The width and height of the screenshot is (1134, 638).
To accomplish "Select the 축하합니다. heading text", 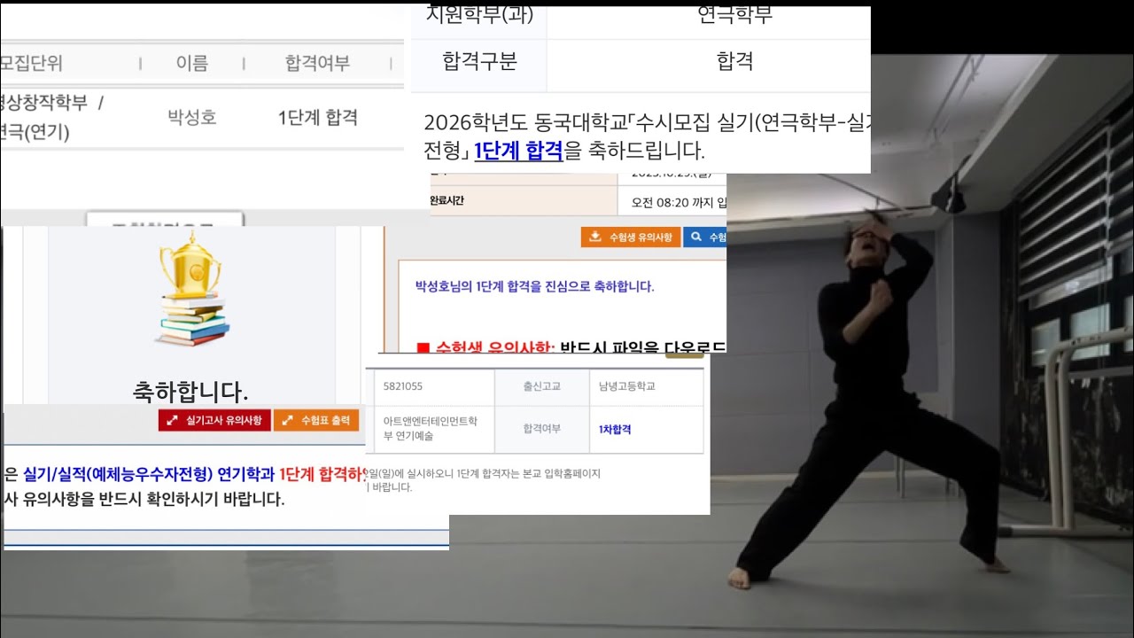I will (x=190, y=391).
